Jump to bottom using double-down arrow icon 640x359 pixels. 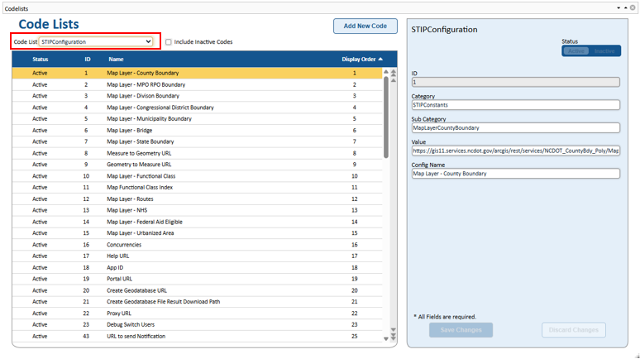click(394, 337)
